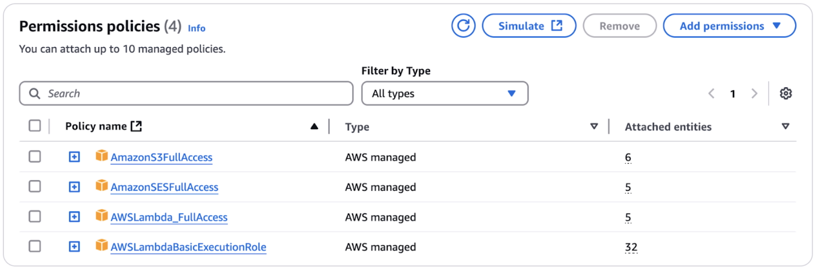This screenshot has height=270, width=817.
Task: Open the table preferences gear icon
Action: coord(786,93)
